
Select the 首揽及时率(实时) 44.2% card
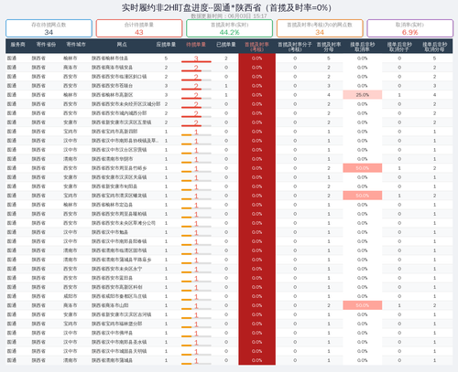(x=229, y=28)
